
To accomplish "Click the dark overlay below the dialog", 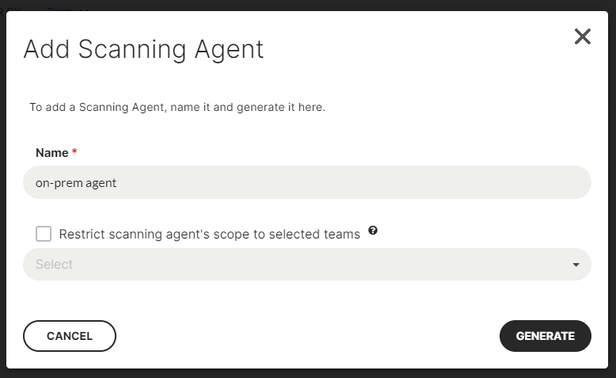I will coord(307,373).
